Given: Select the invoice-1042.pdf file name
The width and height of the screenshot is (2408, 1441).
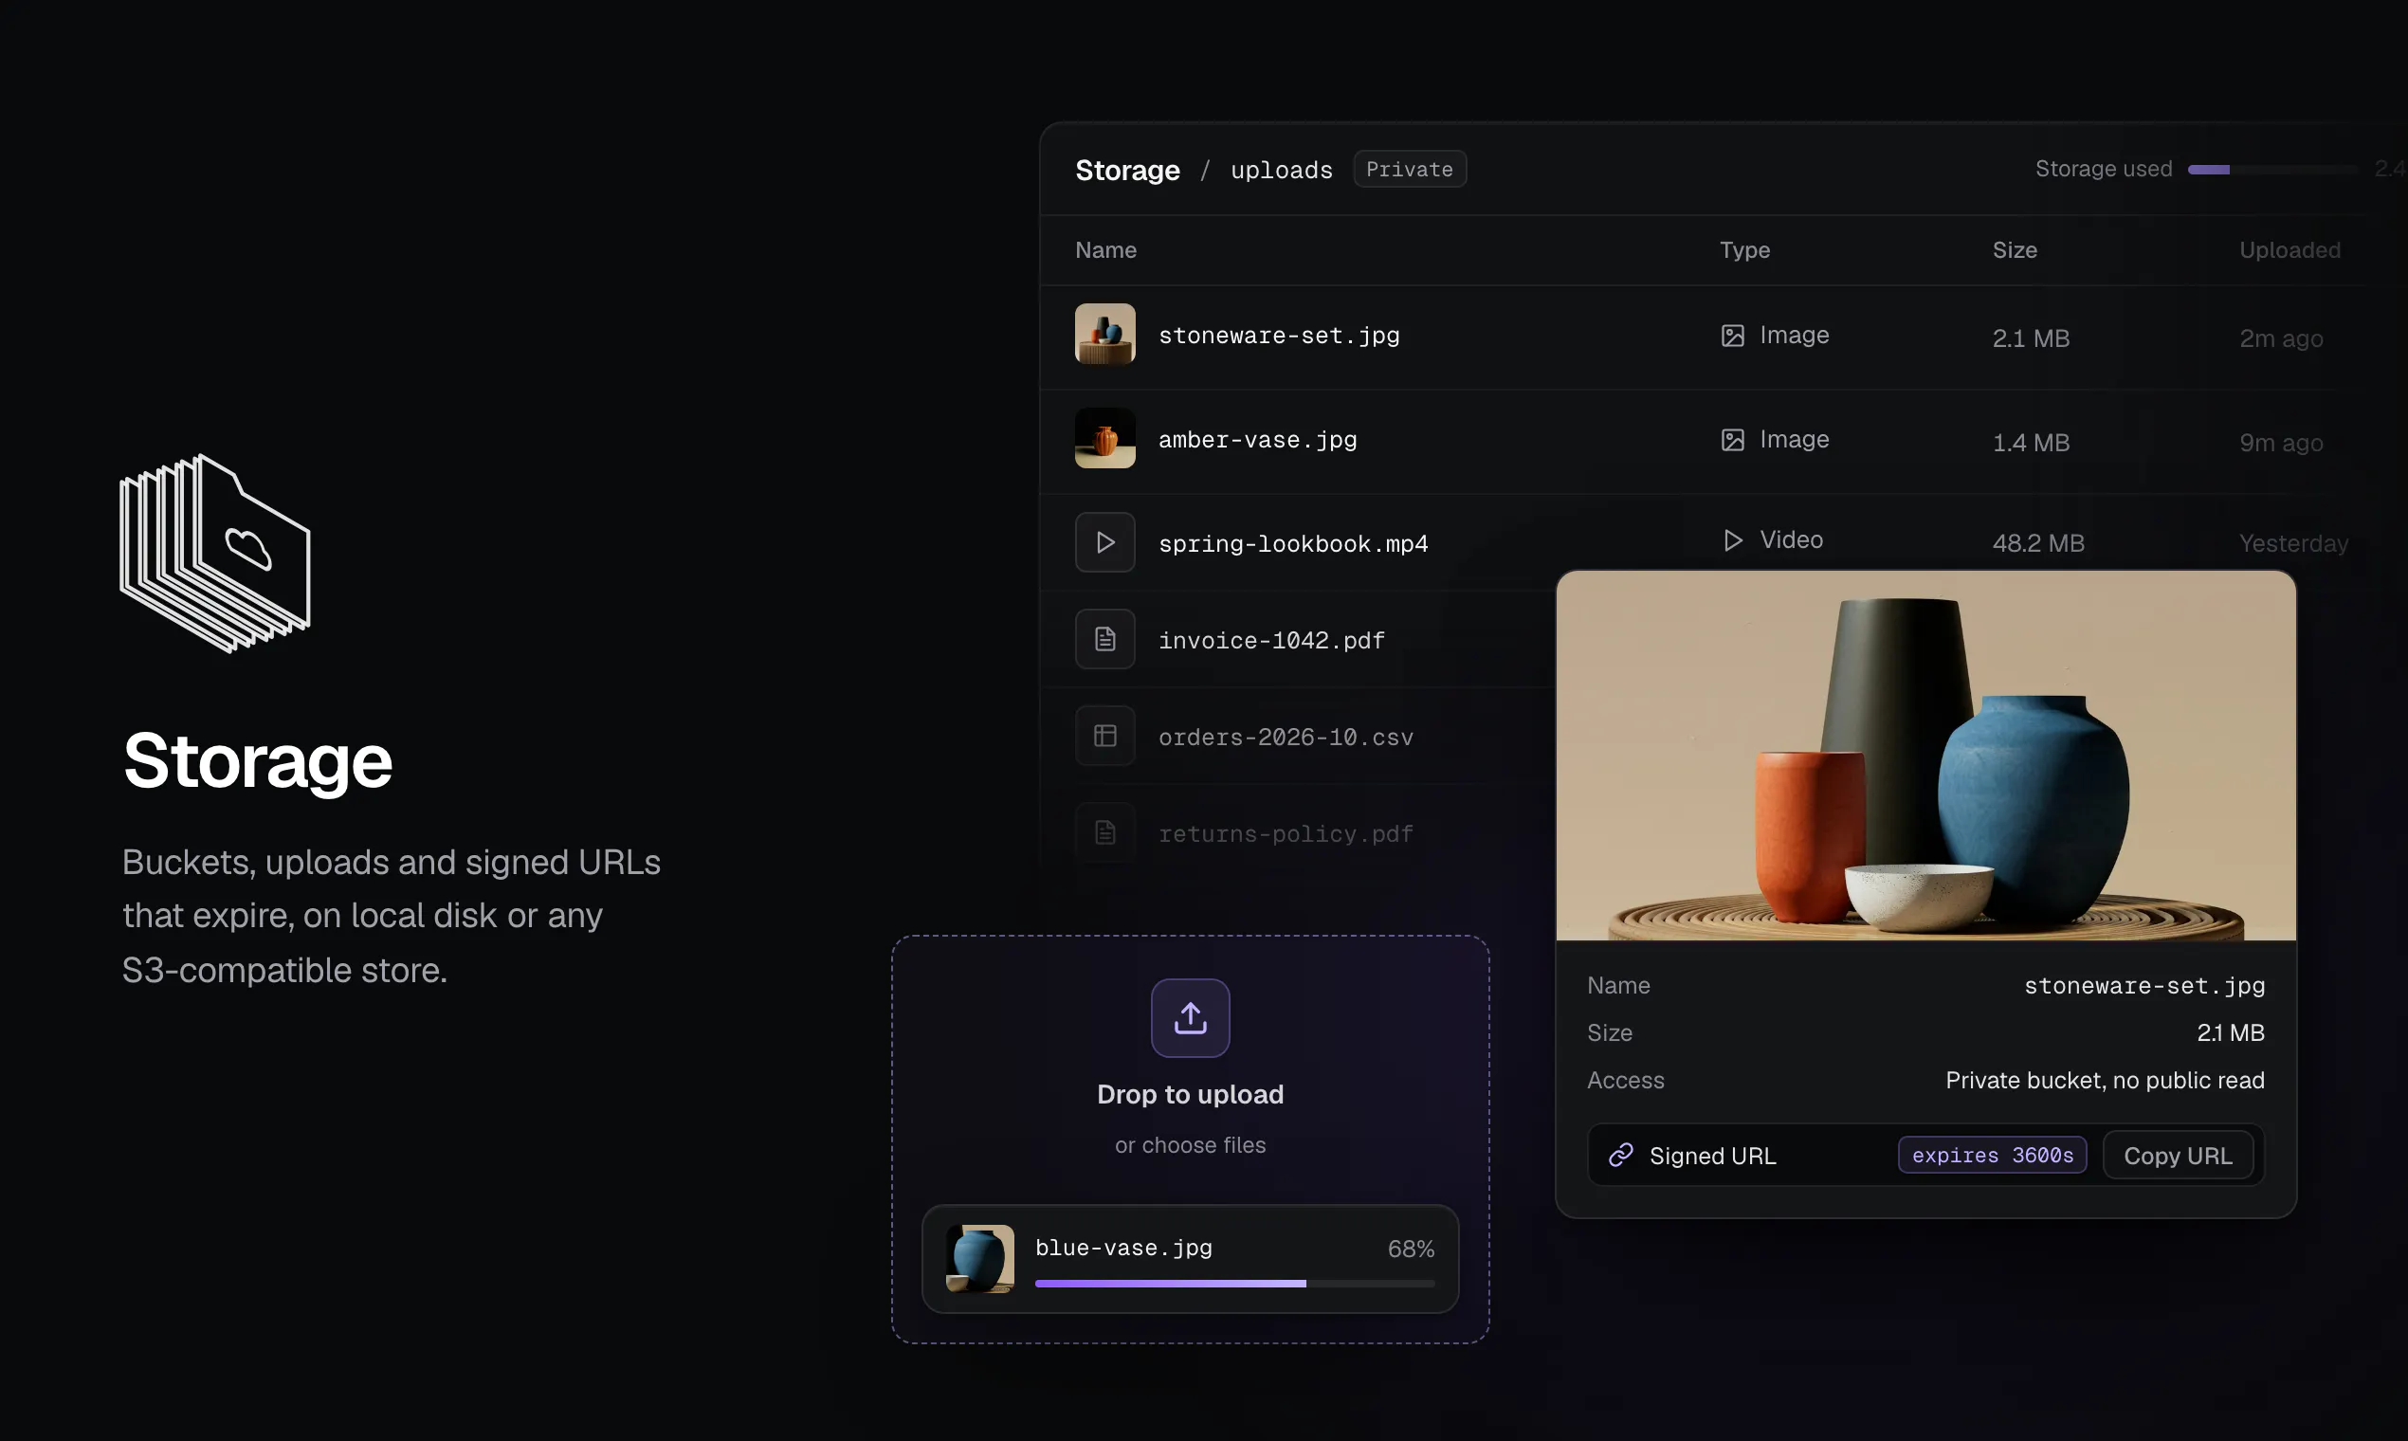Looking at the screenshot, I should coord(1271,641).
